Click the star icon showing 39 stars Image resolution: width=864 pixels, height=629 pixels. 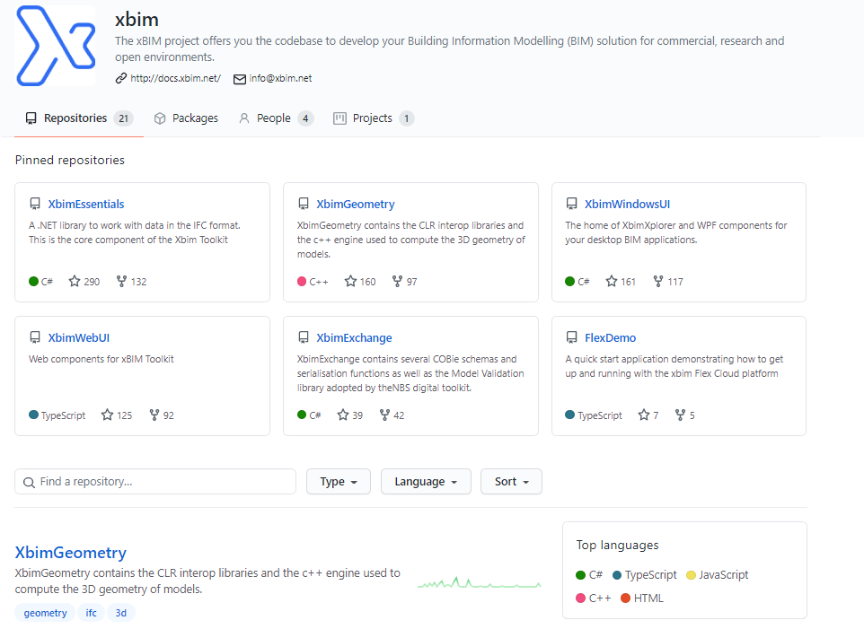(343, 415)
